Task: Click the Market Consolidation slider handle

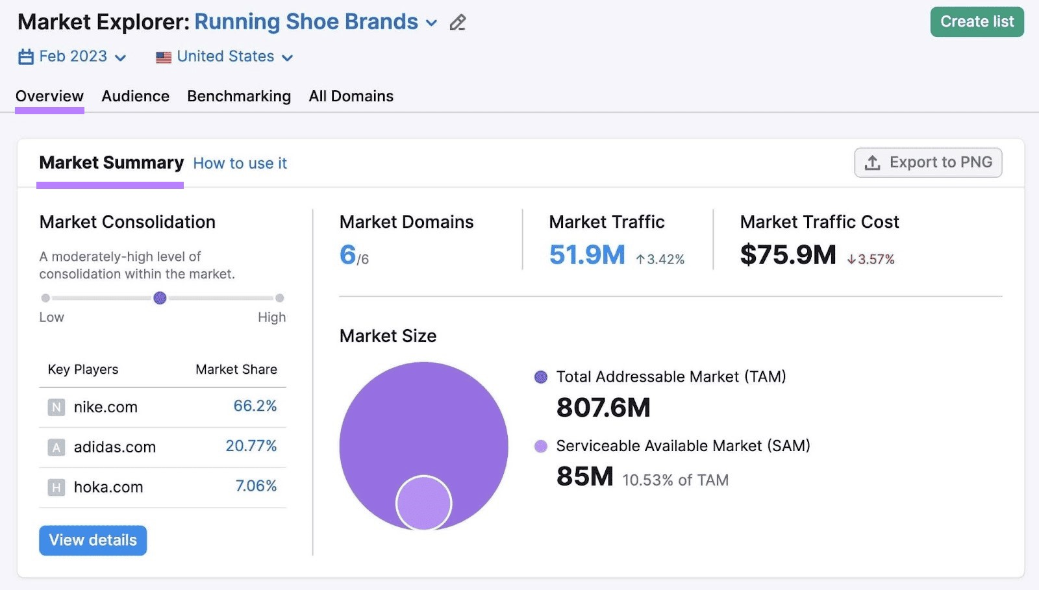Action: [x=160, y=298]
